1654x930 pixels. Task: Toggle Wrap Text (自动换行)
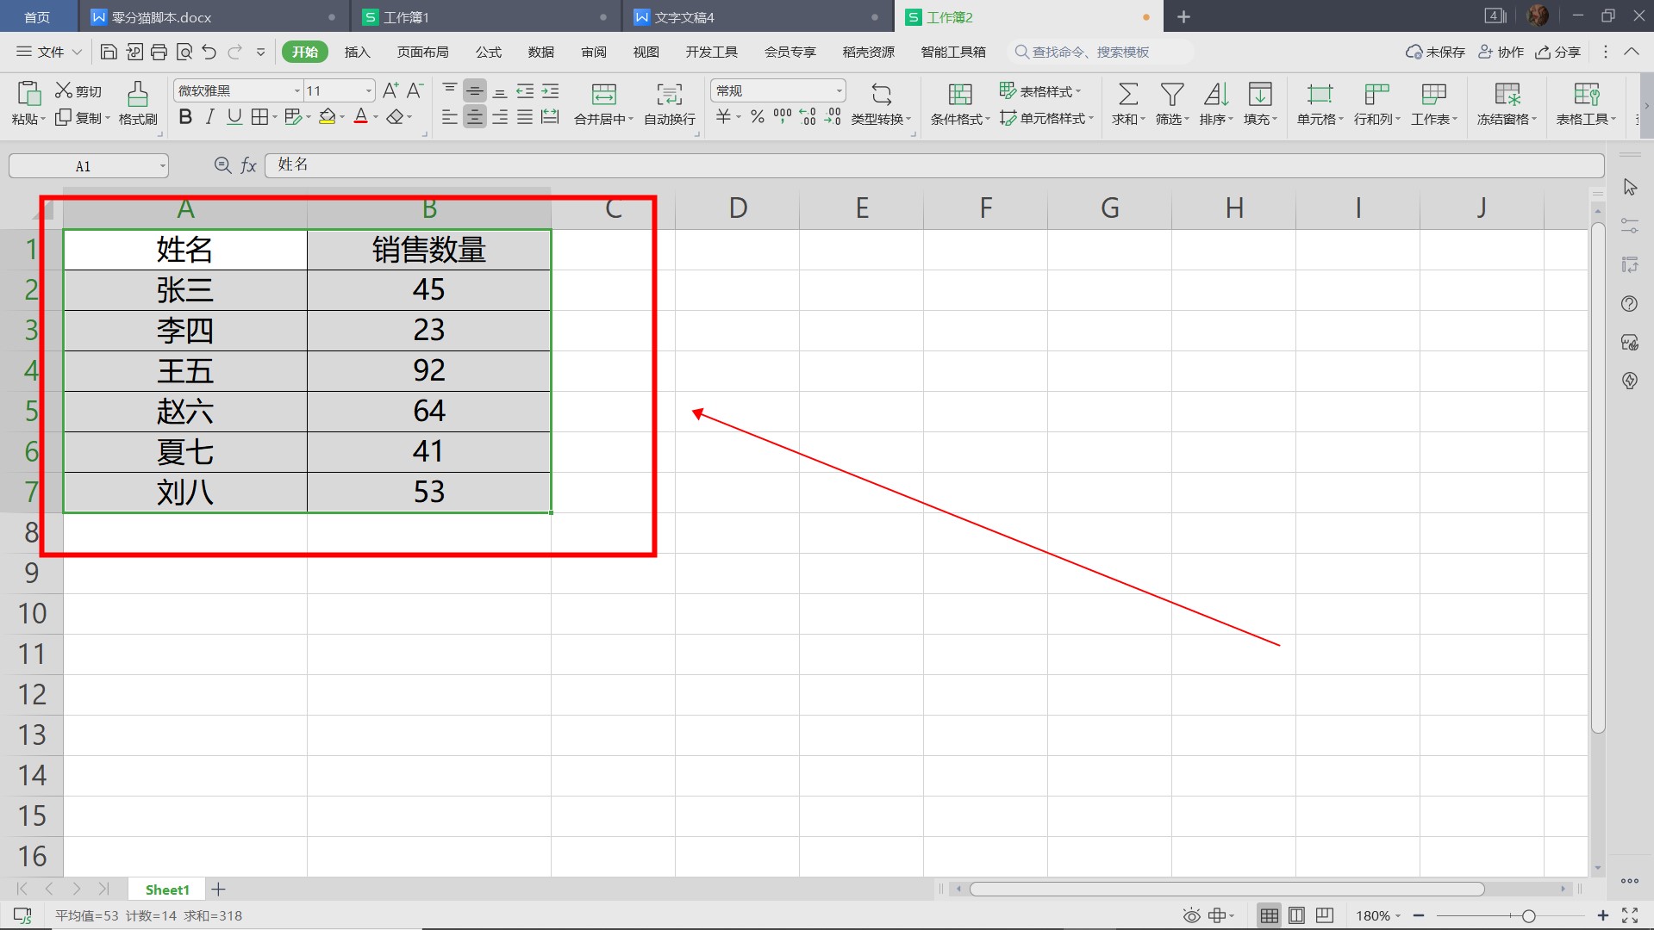[669, 94]
